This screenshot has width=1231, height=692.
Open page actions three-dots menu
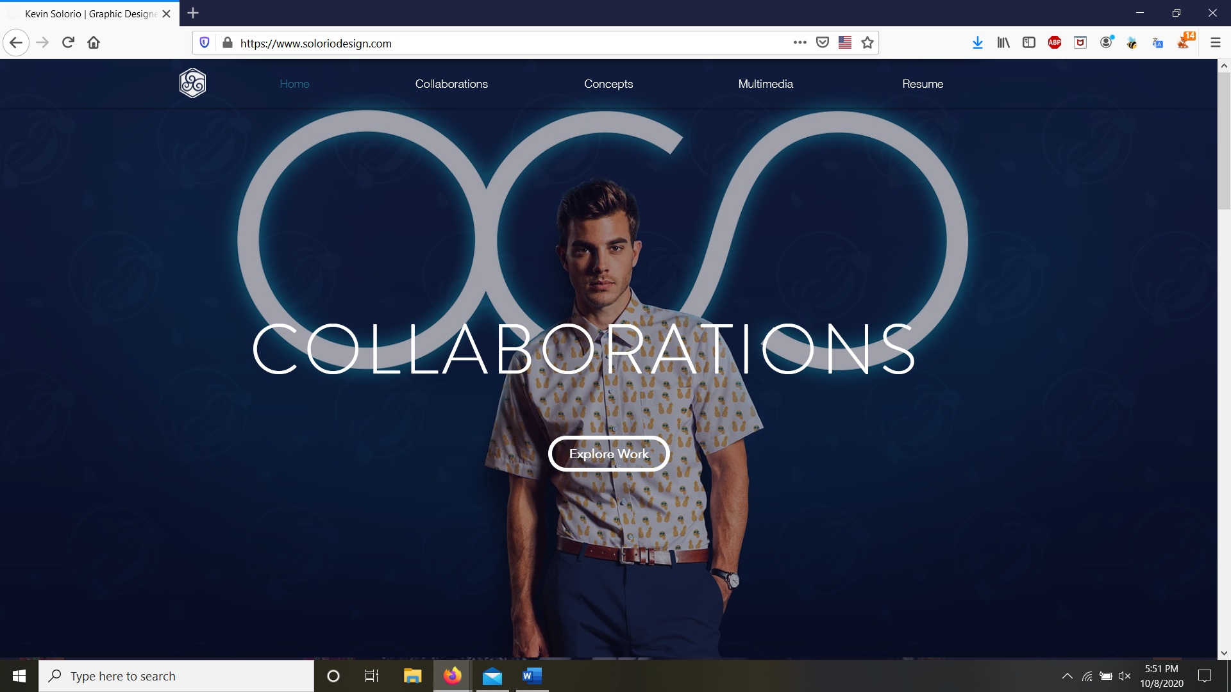800,43
